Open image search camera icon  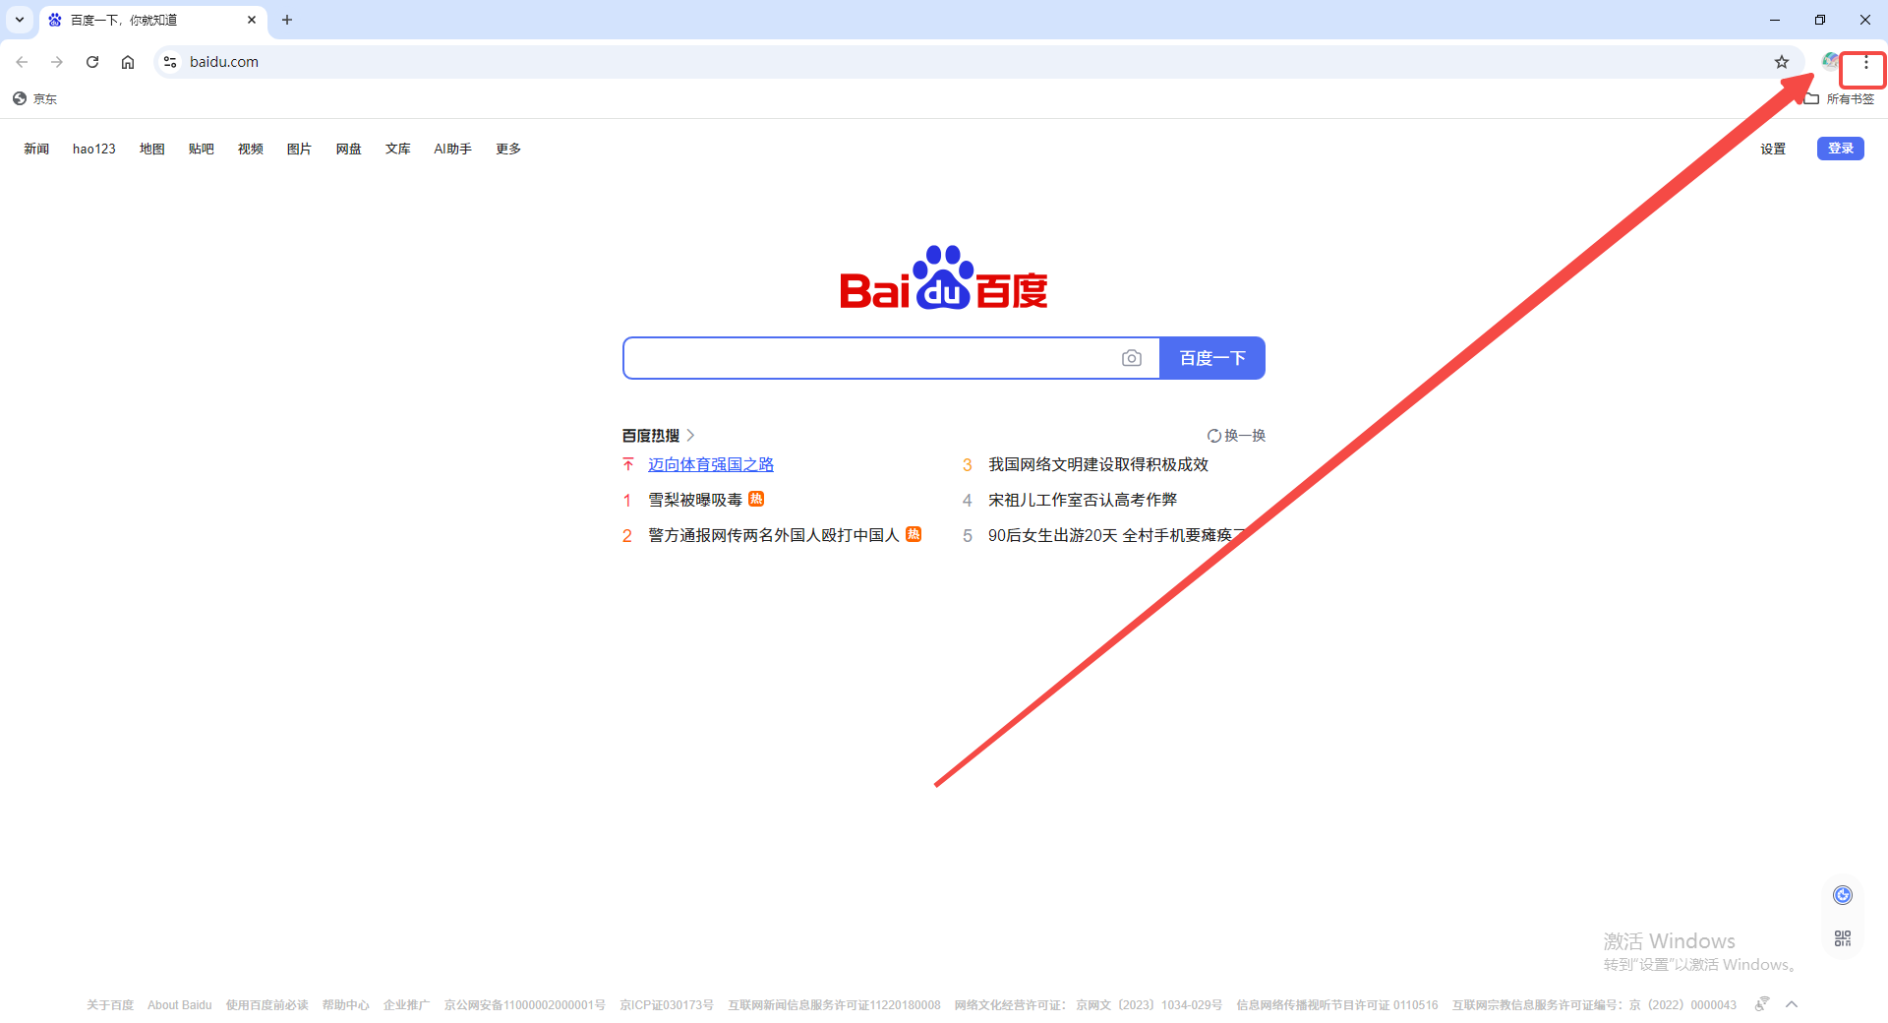pos(1132,358)
